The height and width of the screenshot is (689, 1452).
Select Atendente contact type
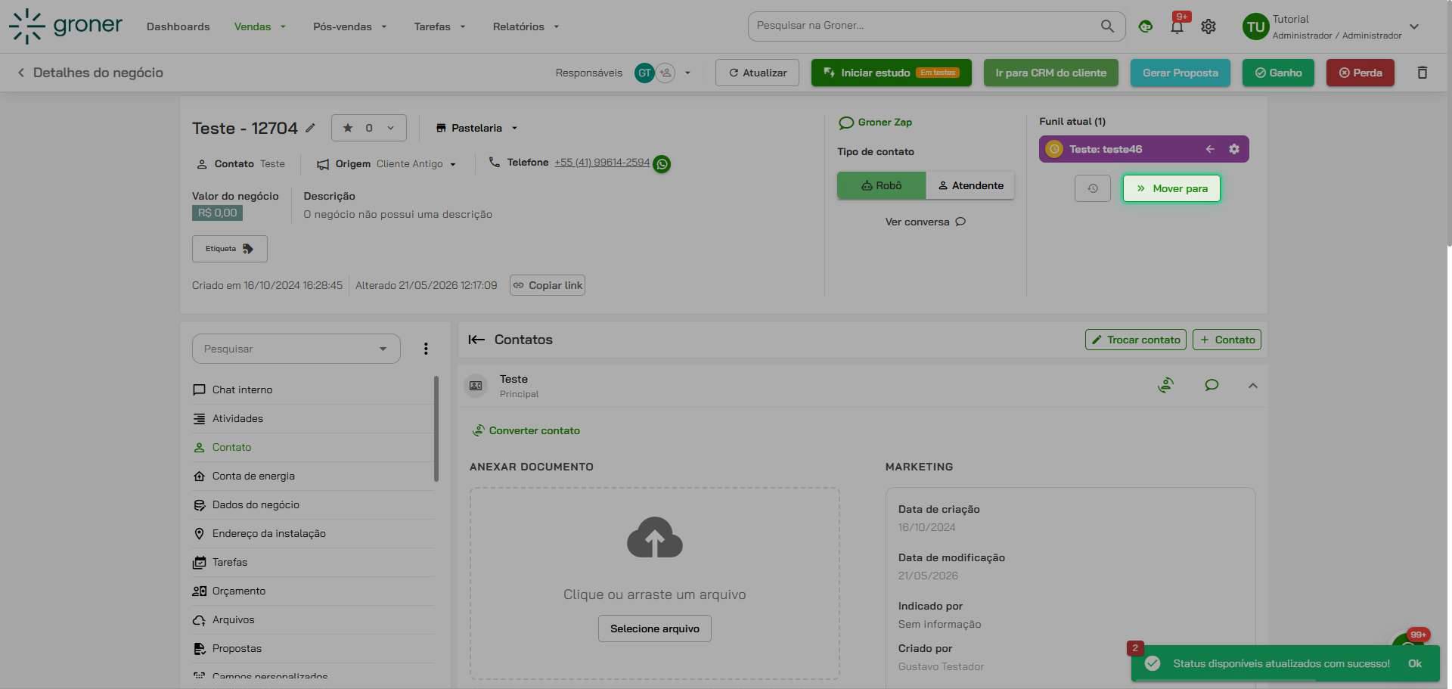tap(970, 185)
